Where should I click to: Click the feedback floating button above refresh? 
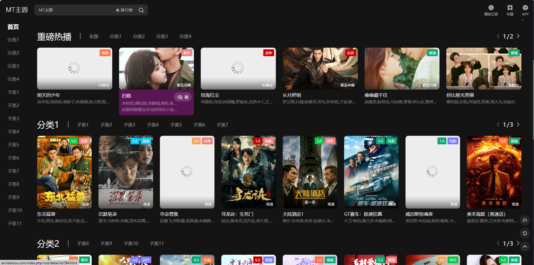tap(525, 220)
